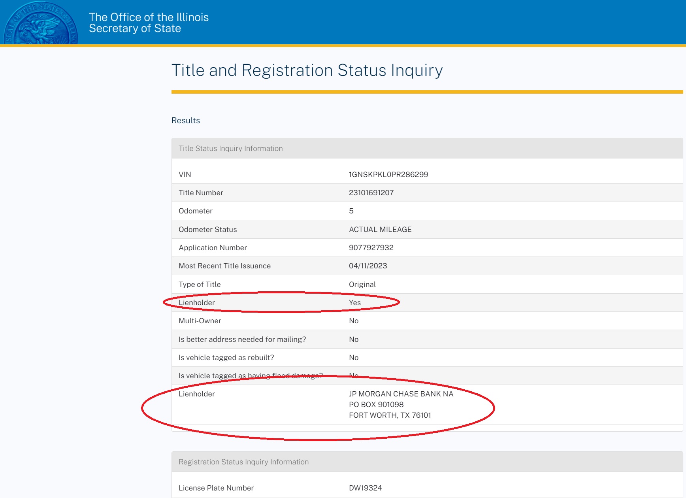Screen dimensions: 686x498
Task: Select No in the rebuilt vehicle row
Action: click(x=354, y=358)
